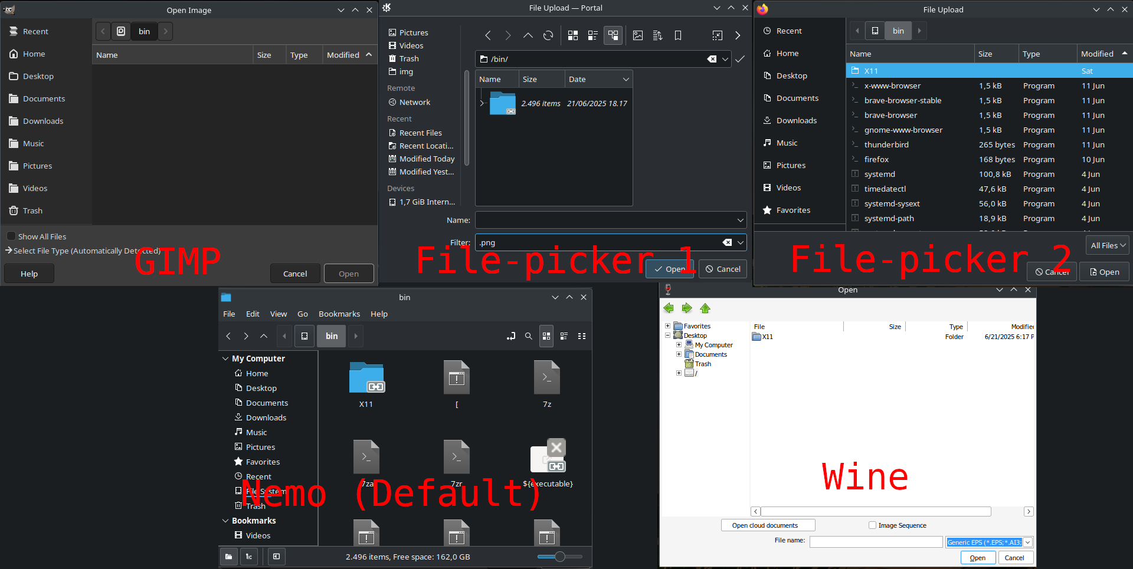This screenshot has height=569, width=1133.
Task: Click the Name input field in Portal dialog
Action: pos(611,220)
